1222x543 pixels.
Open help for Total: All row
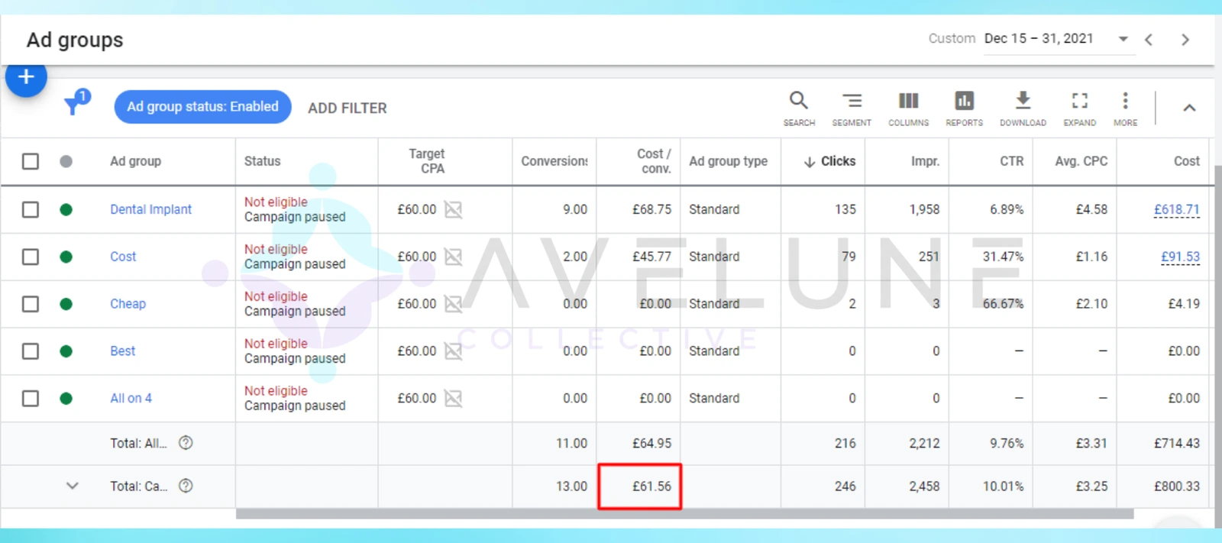pos(186,442)
